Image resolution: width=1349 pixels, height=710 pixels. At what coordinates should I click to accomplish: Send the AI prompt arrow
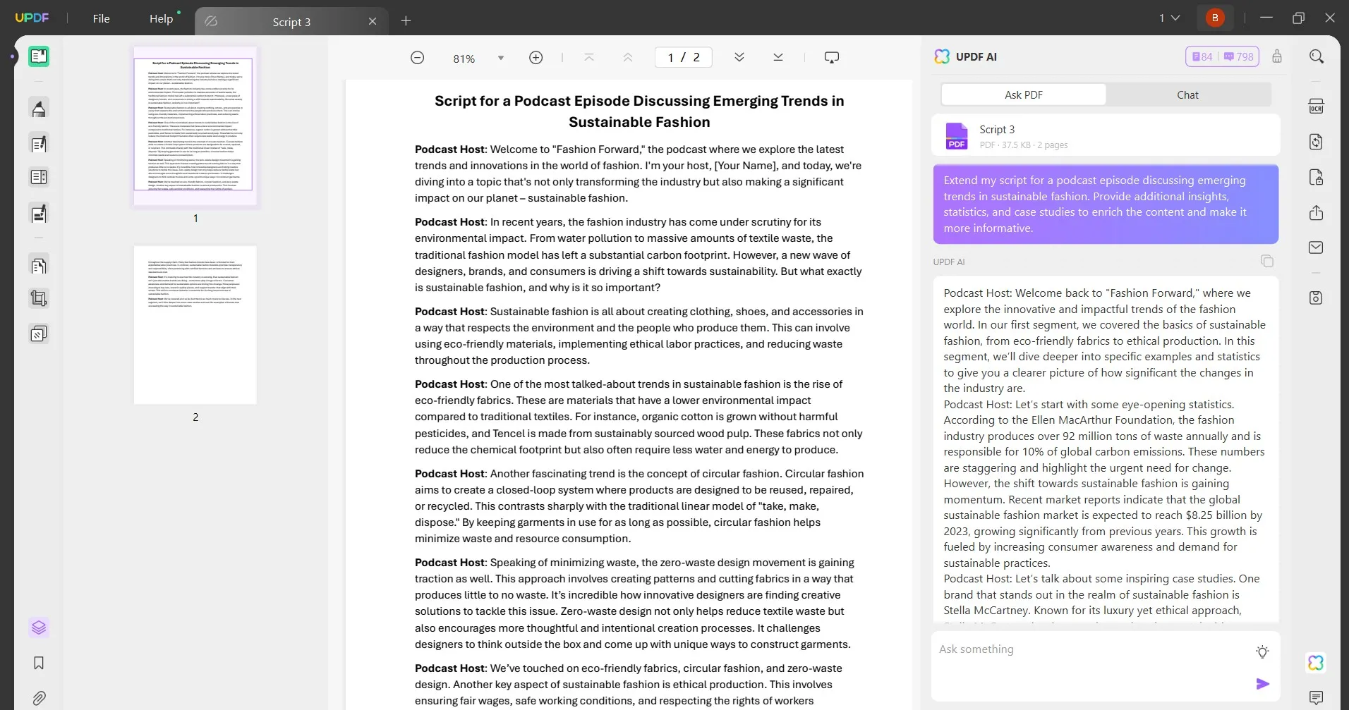pos(1262,684)
